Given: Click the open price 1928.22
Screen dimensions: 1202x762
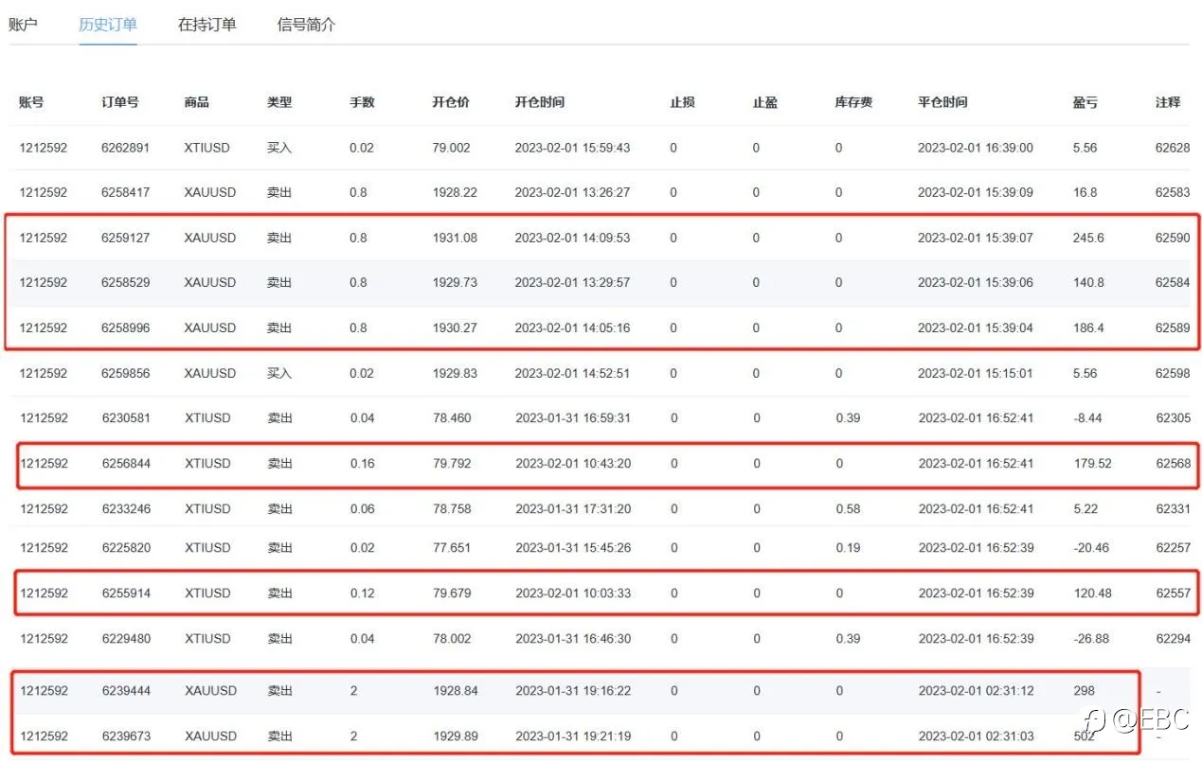Looking at the screenshot, I should pos(455,192).
